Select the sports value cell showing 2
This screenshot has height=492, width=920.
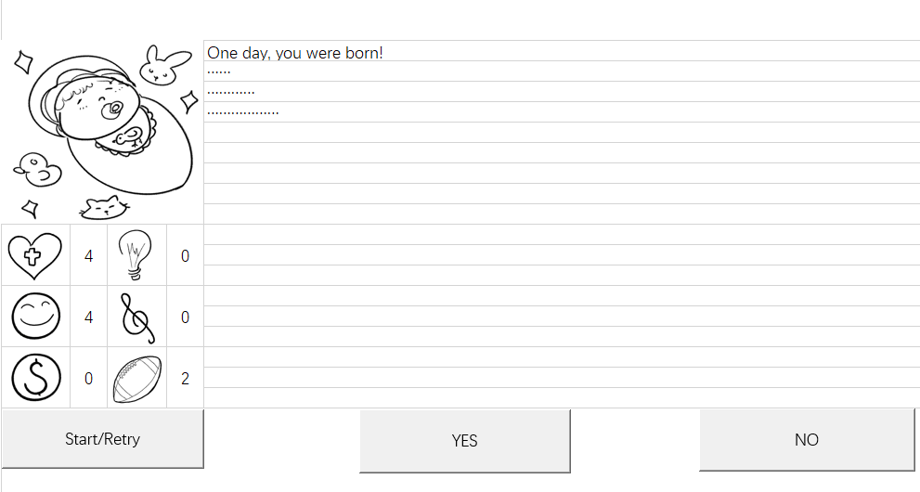pyautogui.click(x=185, y=378)
